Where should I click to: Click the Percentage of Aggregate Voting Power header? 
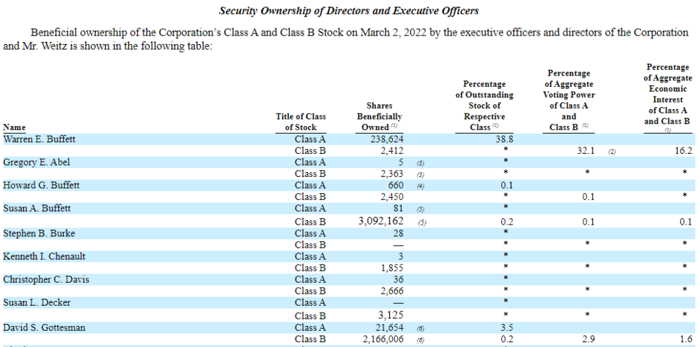coord(568,100)
